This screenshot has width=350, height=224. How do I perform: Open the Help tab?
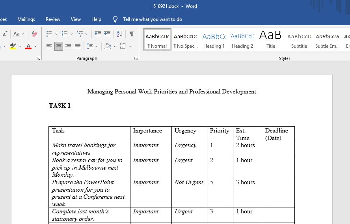click(x=96, y=19)
